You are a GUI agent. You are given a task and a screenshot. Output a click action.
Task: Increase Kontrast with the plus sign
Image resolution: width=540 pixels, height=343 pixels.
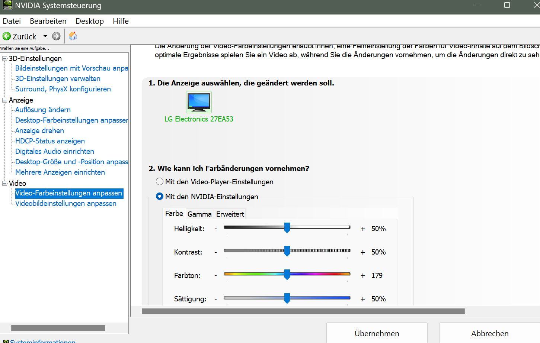tap(363, 252)
